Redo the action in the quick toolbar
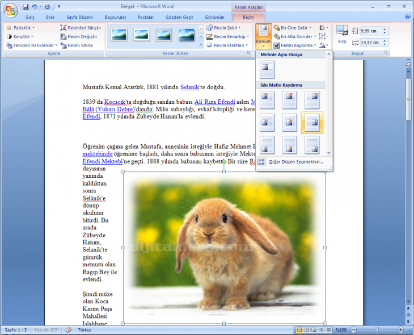Image resolution: width=414 pixels, height=335 pixels. tap(47, 7)
